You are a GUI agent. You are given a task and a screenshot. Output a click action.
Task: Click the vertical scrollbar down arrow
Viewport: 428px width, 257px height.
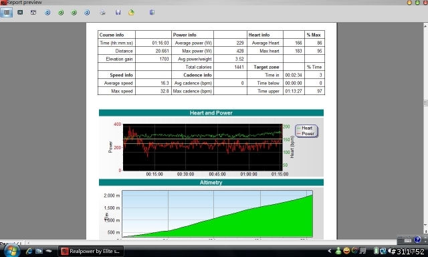(x=425, y=225)
